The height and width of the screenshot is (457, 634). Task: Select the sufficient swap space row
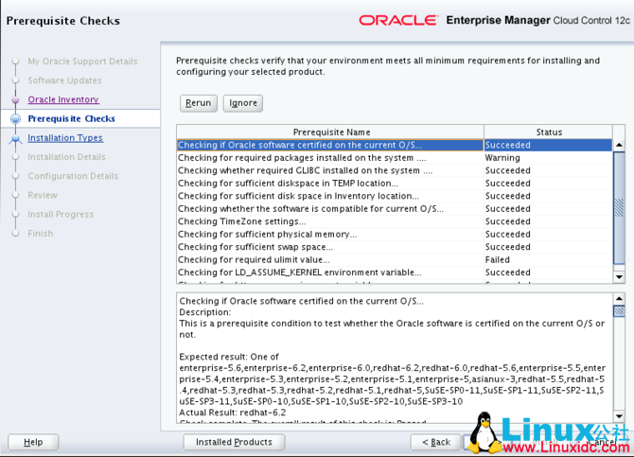(395, 247)
